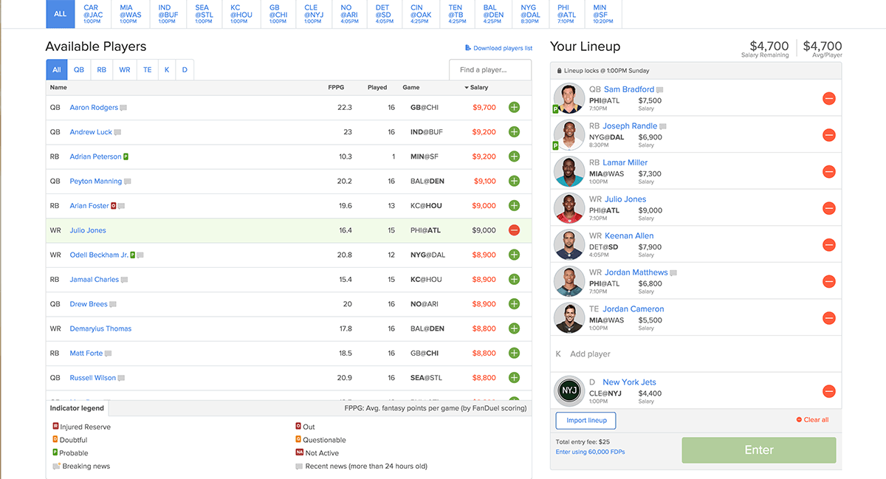Add Peyton Manning with plus icon

click(514, 181)
